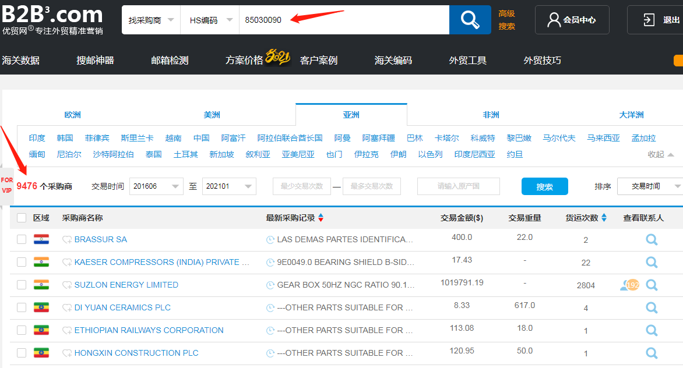This screenshot has height=368, width=683.
Task: Open contact lookup for KAESER COMPRESSORS row
Action: point(652,262)
